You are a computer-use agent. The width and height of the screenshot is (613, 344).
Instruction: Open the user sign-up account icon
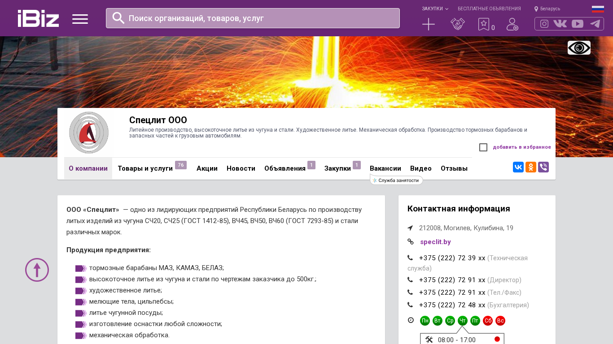tap(512, 24)
